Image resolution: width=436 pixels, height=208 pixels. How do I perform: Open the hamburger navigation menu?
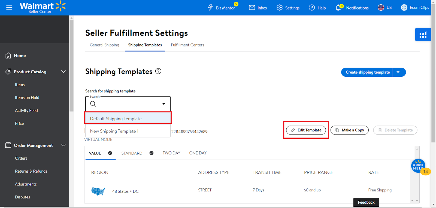pos(9,8)
